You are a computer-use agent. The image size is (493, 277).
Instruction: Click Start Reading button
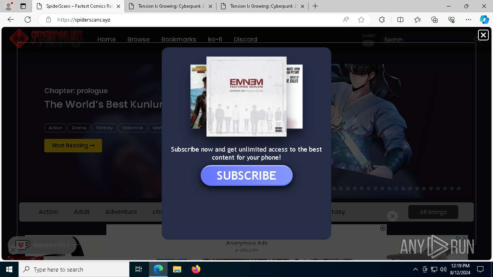(73, 145)
